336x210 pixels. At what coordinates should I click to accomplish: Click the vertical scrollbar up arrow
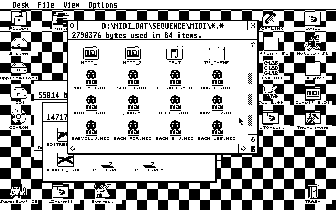253,45
